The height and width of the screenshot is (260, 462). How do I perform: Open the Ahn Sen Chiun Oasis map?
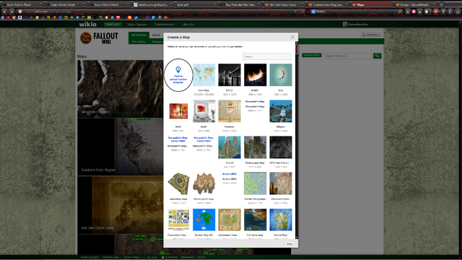coord(121,205)
